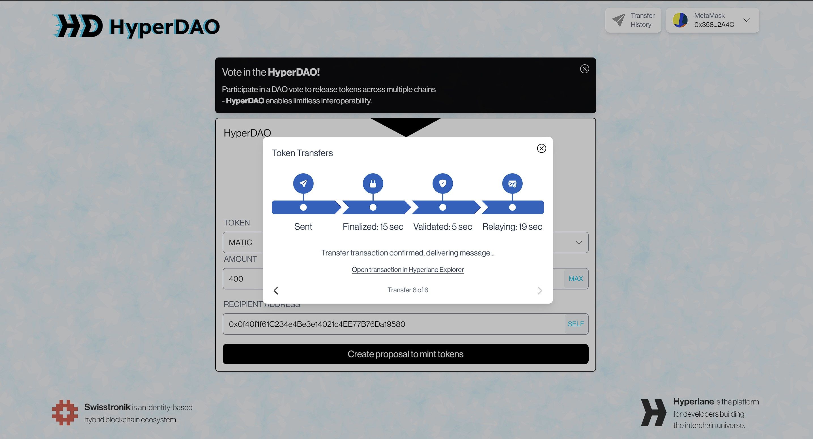Dismiss the Vote in the HyperDAO banner
Screen dimensions: 813x439
click(584, 69)
